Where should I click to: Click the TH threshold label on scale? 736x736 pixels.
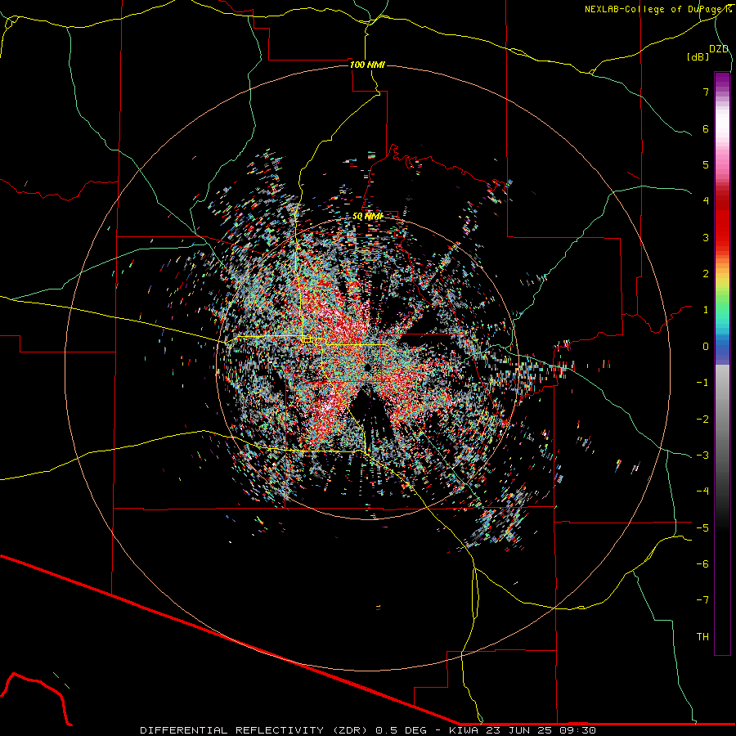702,636
